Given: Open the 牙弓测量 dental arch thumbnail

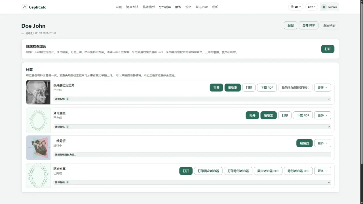Looking at the screenshot, I should coord(38,120).
